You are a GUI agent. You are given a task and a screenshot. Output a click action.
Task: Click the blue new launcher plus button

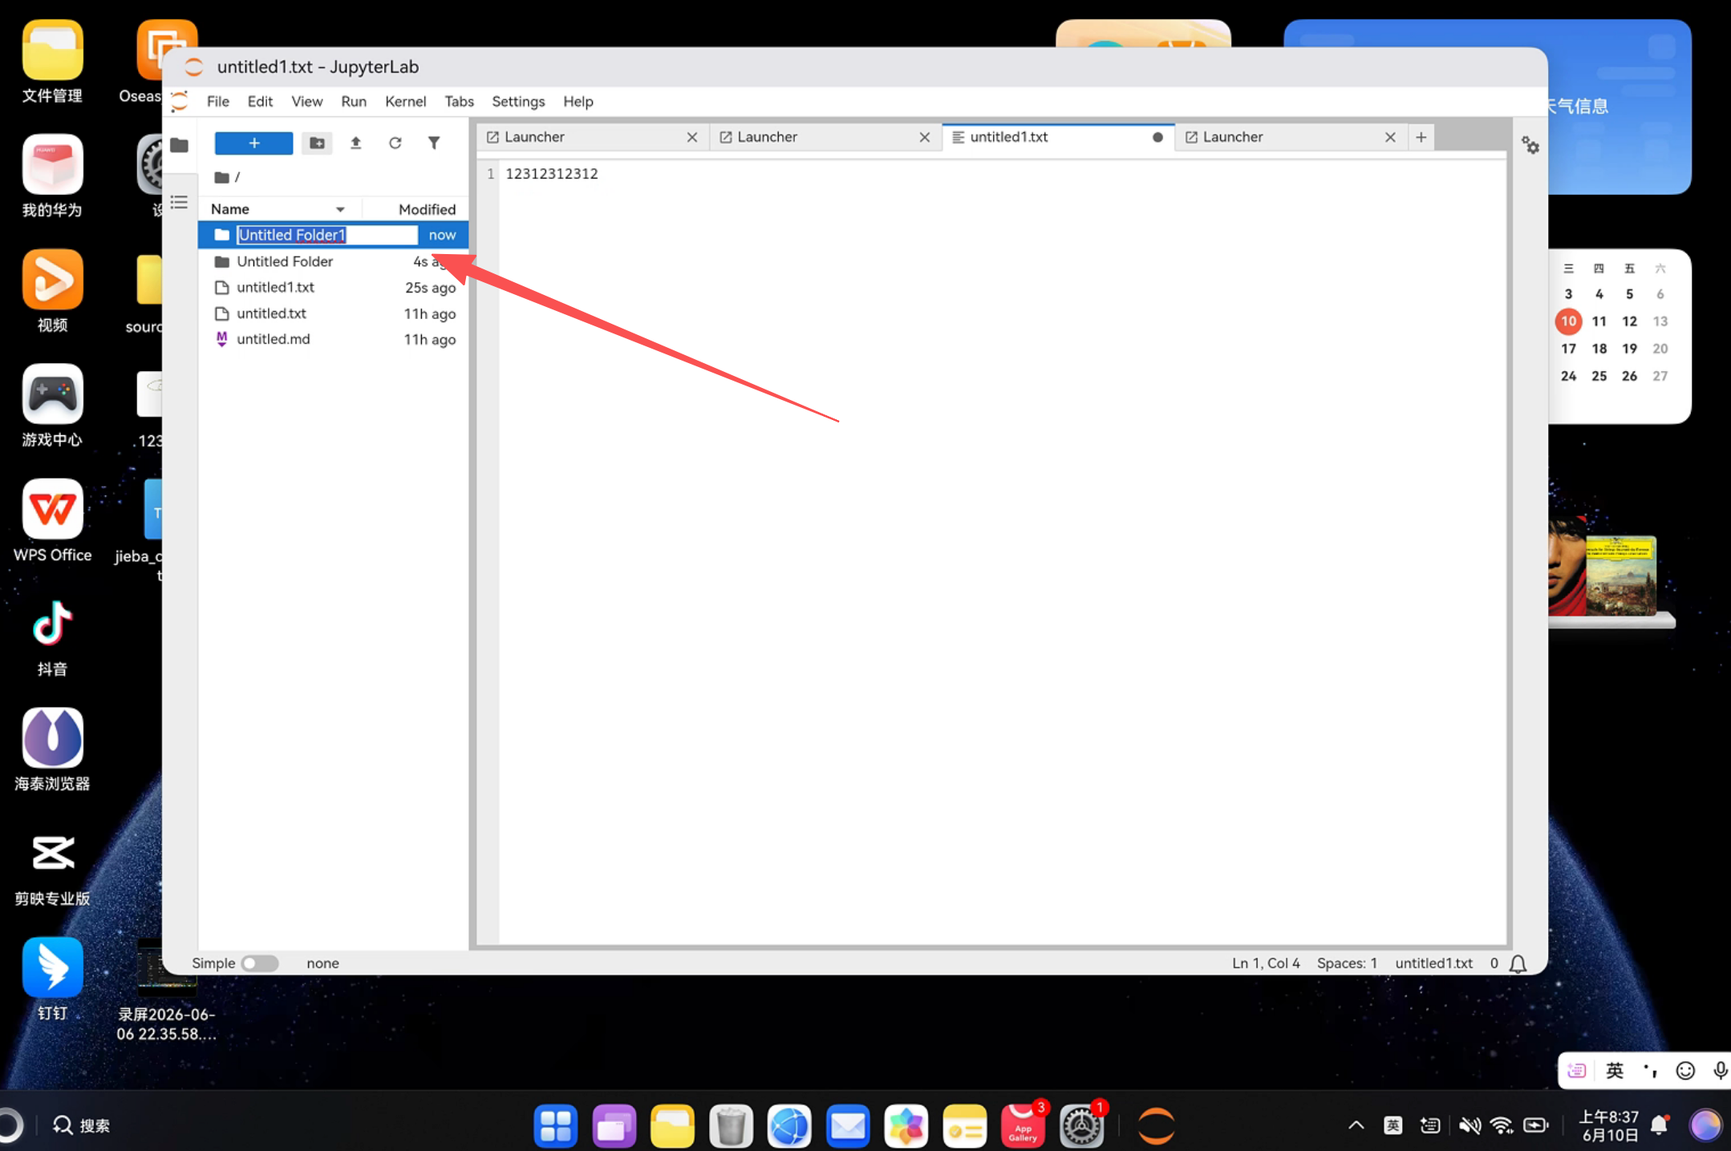[x=253, y=143]
